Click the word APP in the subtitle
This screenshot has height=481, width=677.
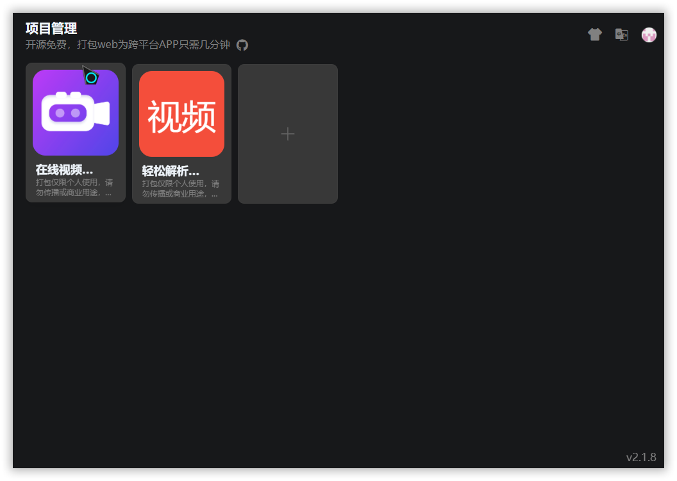169,45
